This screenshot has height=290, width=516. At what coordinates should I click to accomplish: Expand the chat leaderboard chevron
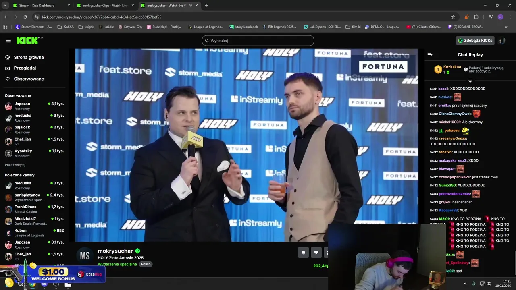point(470,81)
